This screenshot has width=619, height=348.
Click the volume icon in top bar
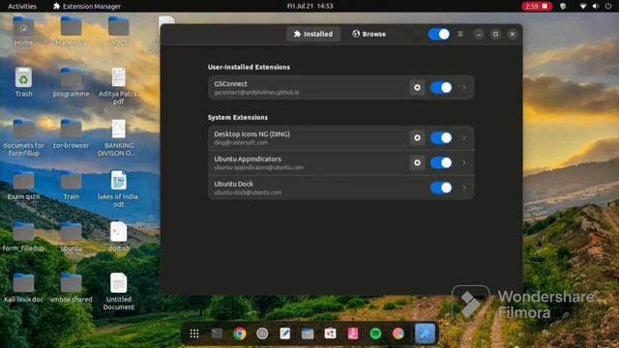click(x=596, y=6)
